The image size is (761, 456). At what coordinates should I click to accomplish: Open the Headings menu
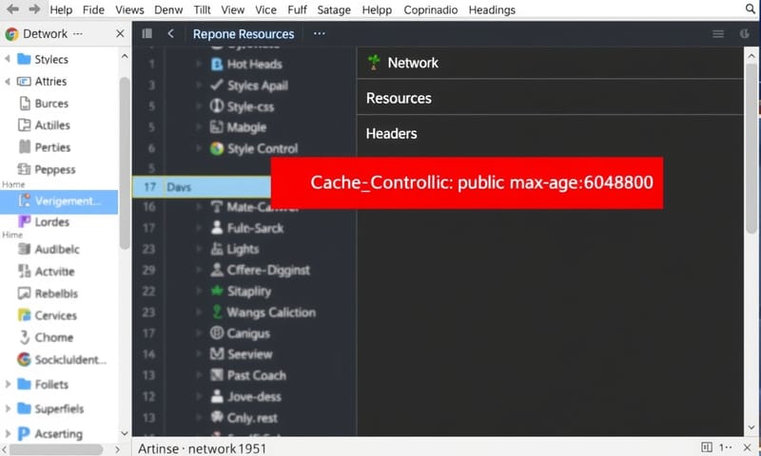click(x=491, y=9)
